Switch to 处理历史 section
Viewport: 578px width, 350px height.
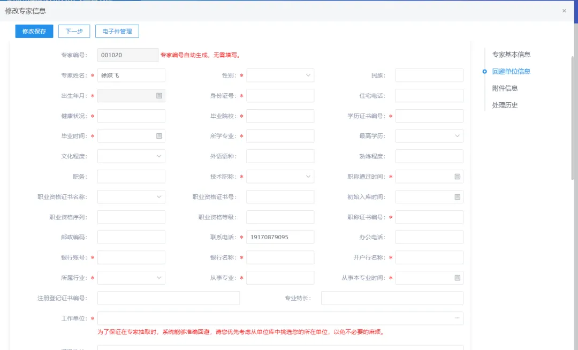(x=505, y=105)
